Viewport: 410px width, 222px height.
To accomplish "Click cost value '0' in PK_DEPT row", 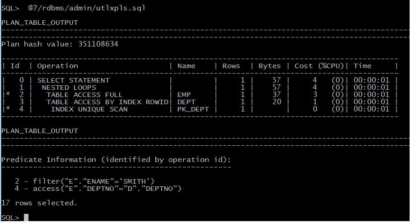I will 315,109.
